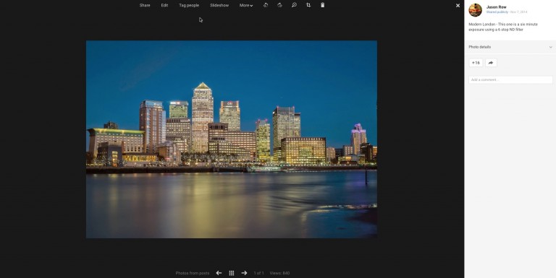Expand the Photo details section
The width and height of the screenshot is (556, 278).
coord(510,47)
